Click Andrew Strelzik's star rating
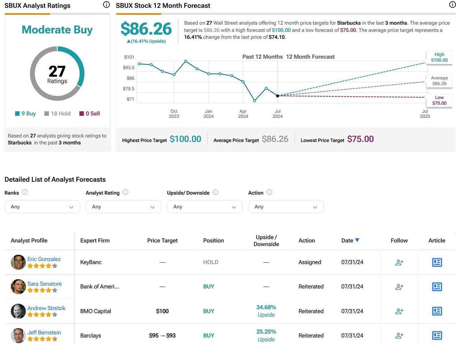Screen dimensions: 456x345 pyautogui.click(x=43, y=315)
